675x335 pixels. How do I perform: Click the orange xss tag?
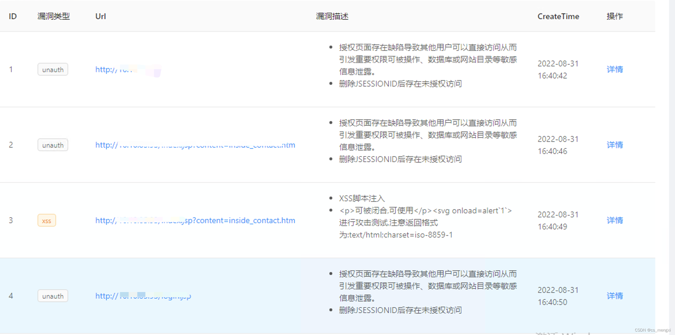click(x=46, y=221)
